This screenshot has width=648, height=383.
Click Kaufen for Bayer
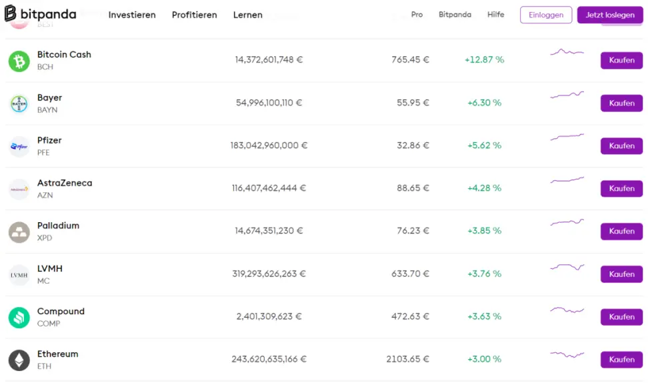[x=621, y=103]
